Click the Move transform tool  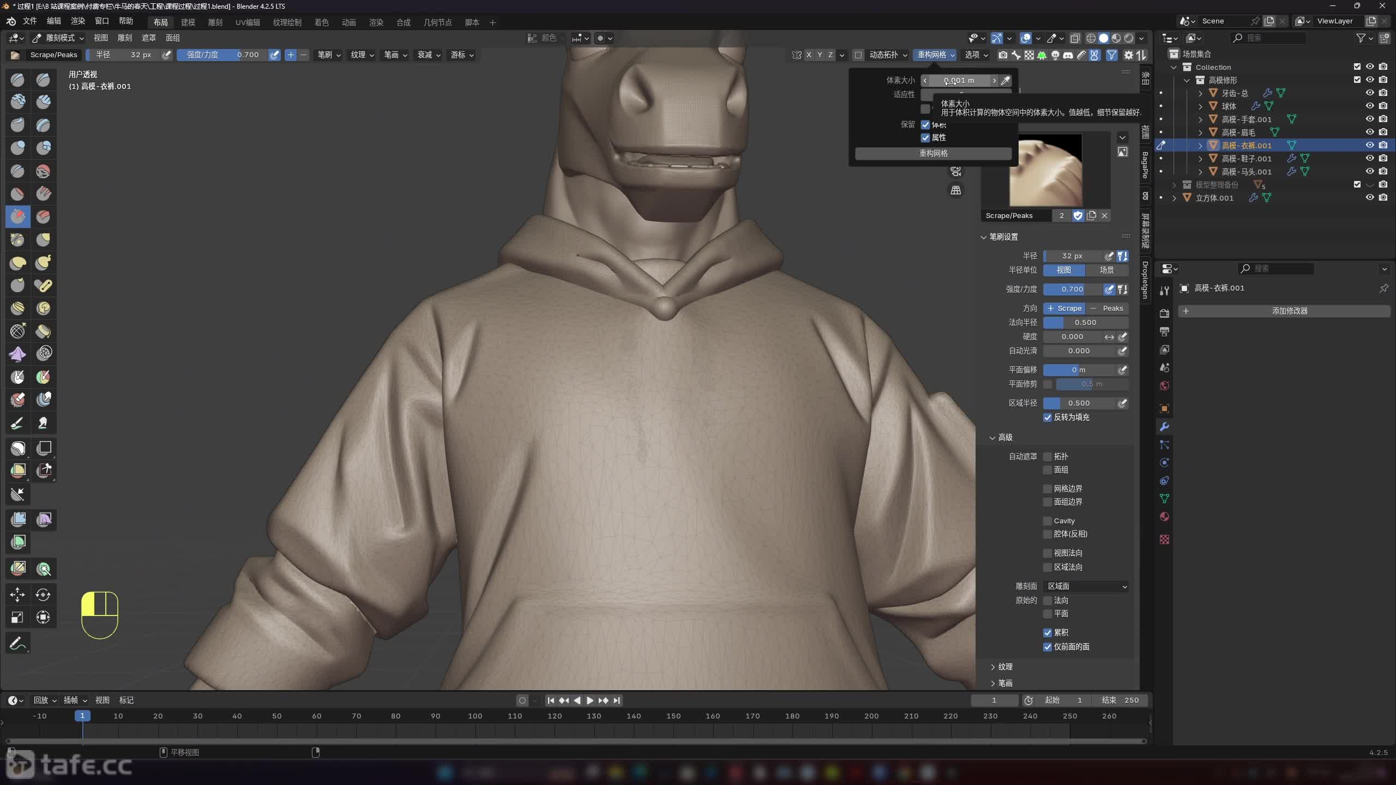point(17,594)
